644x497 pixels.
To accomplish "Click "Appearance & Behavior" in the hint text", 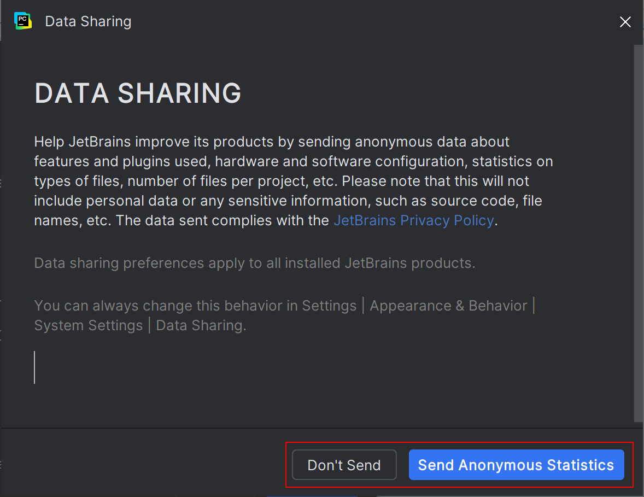I will pos(448,306).
